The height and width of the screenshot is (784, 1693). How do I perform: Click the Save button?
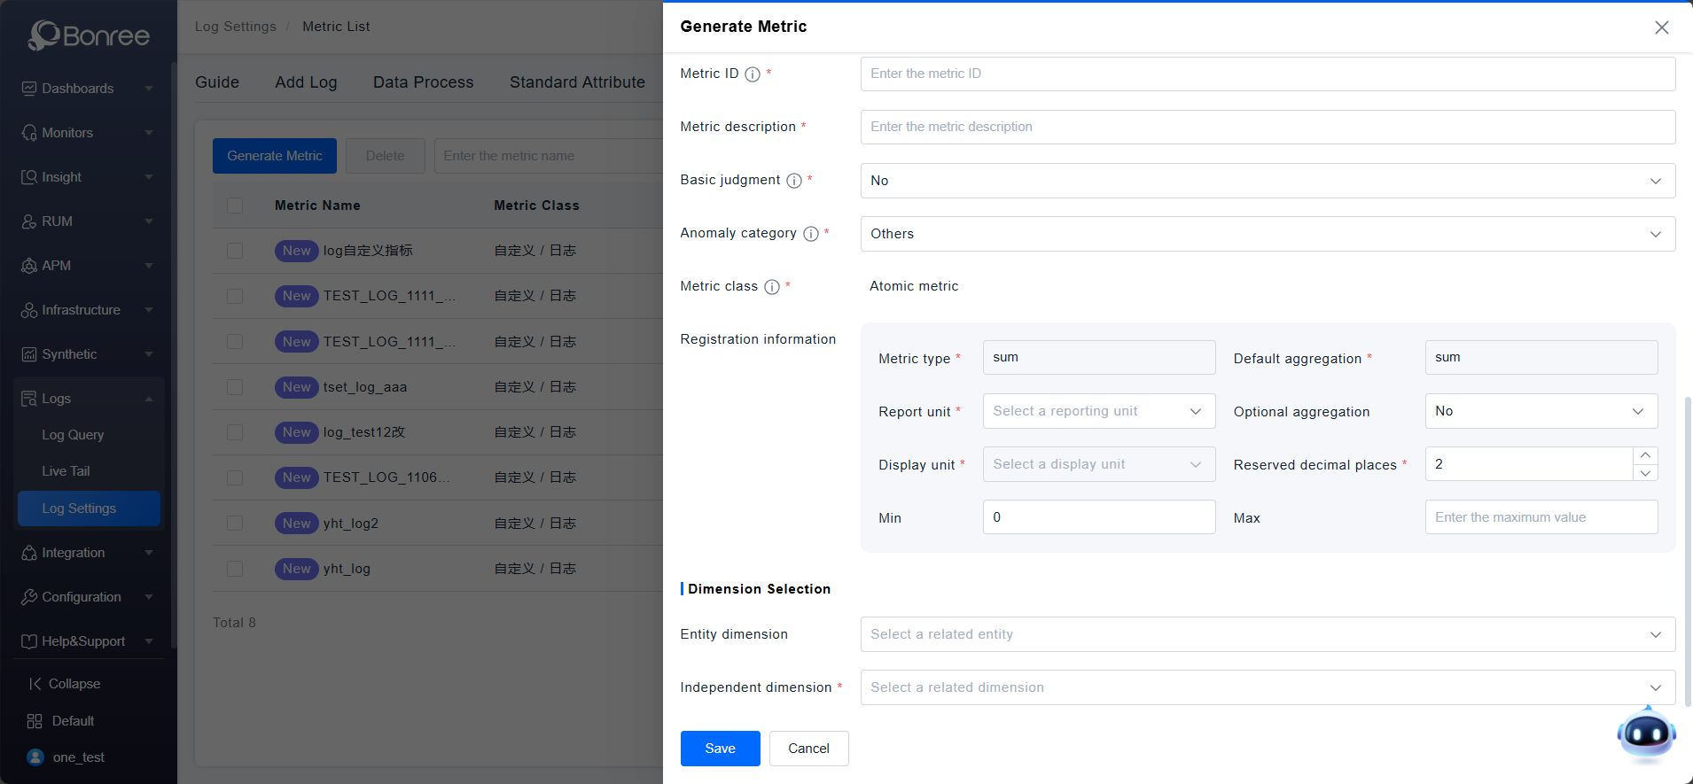pyautogui.click(x=720, y=749)
